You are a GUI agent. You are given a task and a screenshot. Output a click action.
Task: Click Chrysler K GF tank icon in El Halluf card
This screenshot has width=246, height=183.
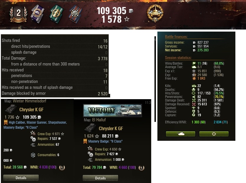click(90, 128)
